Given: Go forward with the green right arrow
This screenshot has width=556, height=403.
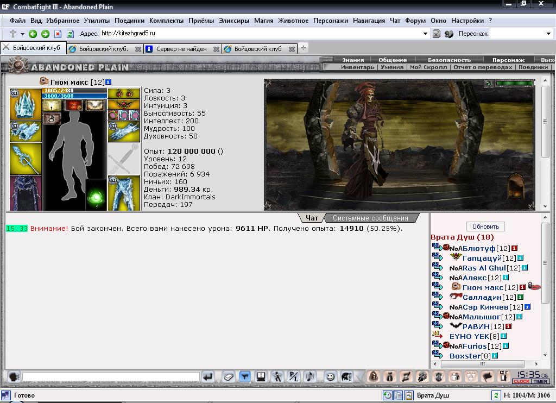Looking at the screenshot, I should pyautogui.click(x=45, y=34).
